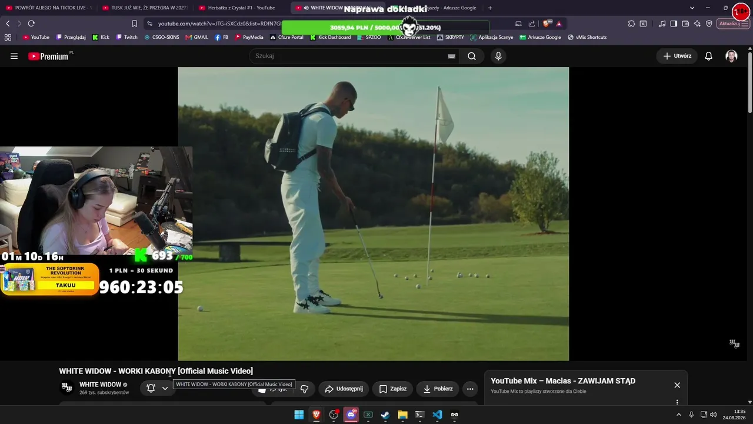Open browser extensions puzzle icon
This screenshot has width=753, height=424.
pyautogui.click(x=631, y=24)
